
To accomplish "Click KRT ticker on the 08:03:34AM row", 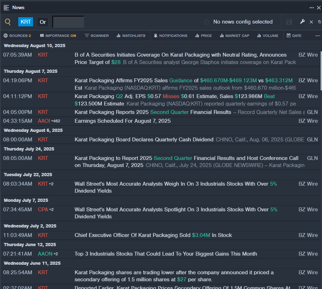I will pos(43,184).
